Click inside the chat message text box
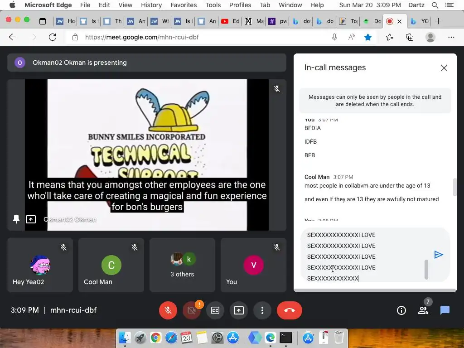This screenshot has height=348, width=464. (x=366, y=256)
